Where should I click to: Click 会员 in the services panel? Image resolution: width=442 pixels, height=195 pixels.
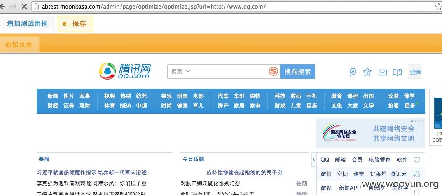pyautogui.click(x=357, y=160)
